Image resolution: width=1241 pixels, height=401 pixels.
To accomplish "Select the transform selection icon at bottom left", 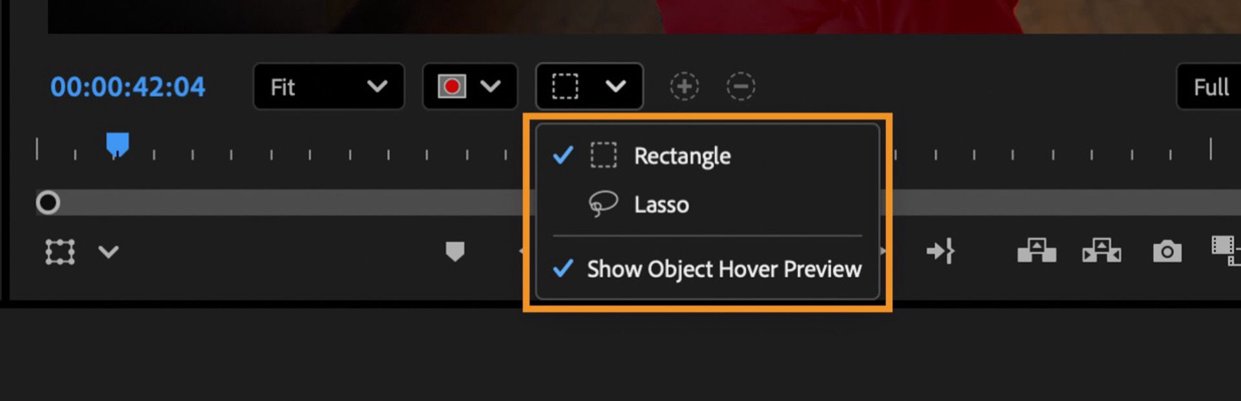I will click(x=58, y=252).
